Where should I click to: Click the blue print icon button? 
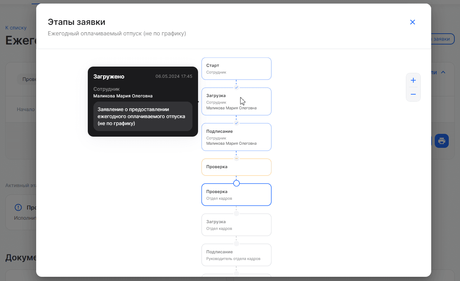tap(442, 141)
